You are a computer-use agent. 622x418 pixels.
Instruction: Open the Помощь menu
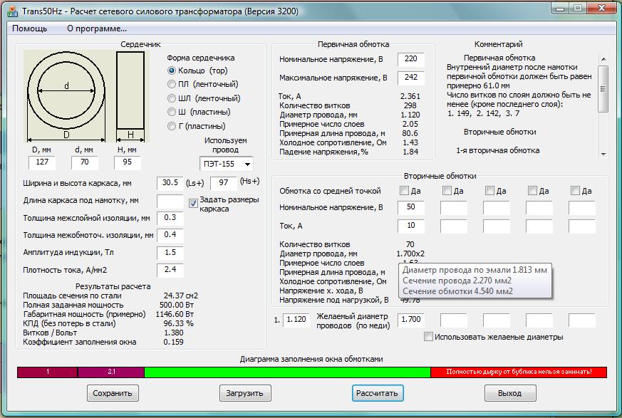pos(29,28)
